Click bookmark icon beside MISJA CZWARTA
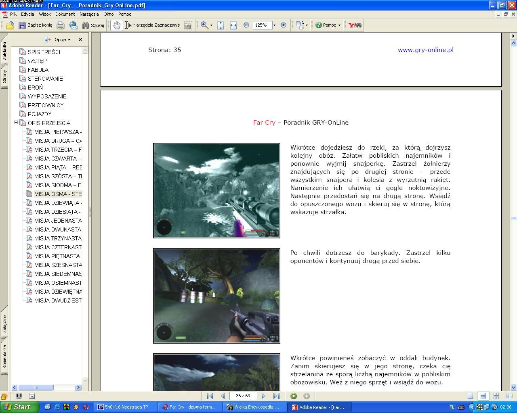The height and width of the screenshot is (413, 517). (29, 159)
